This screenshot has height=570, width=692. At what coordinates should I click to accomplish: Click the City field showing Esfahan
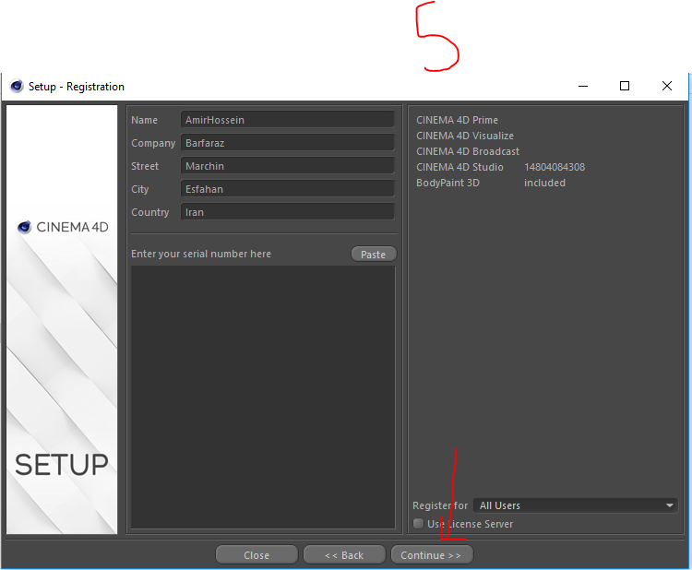pyautogui.click(x=287, y=189)
